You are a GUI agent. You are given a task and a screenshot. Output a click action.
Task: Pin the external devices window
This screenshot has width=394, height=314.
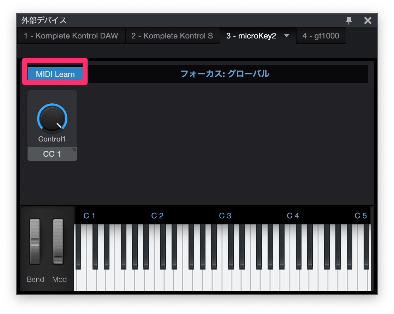(349, 21)
